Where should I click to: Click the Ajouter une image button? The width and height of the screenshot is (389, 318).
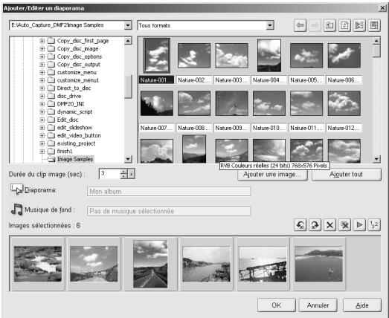pos(272,175)
